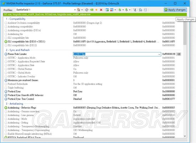Select the Antialiasing - Transparency Supersampling row
This screenshot has height=143, width=196.
(93, 130)
